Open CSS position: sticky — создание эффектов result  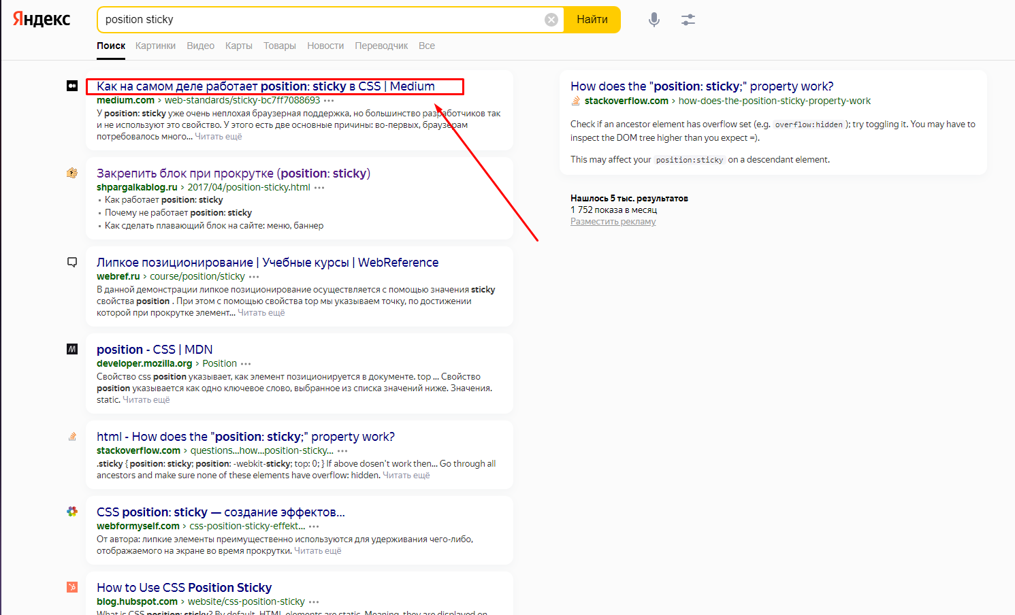pyautogui.click(x=221, y=512)
